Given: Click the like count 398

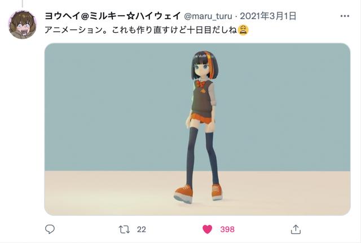Looking at the screenshot, I should tap(227, 229).
